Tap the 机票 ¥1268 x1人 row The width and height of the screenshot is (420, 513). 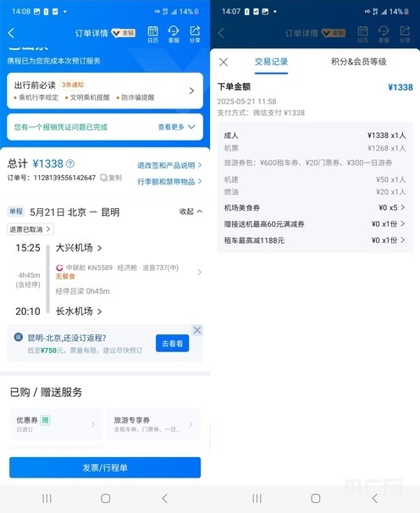[x=315, y=148]
